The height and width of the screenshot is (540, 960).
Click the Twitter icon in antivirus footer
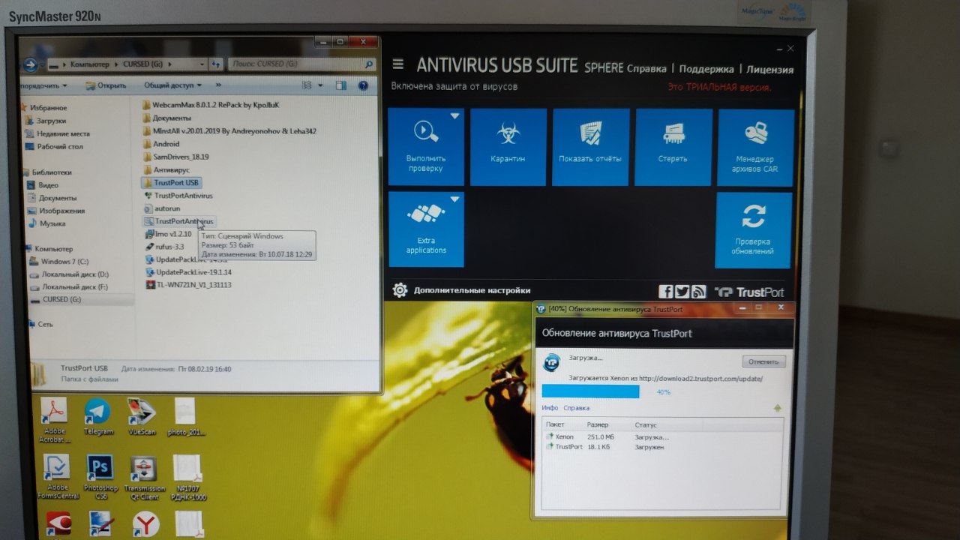(x=682, y=292)
